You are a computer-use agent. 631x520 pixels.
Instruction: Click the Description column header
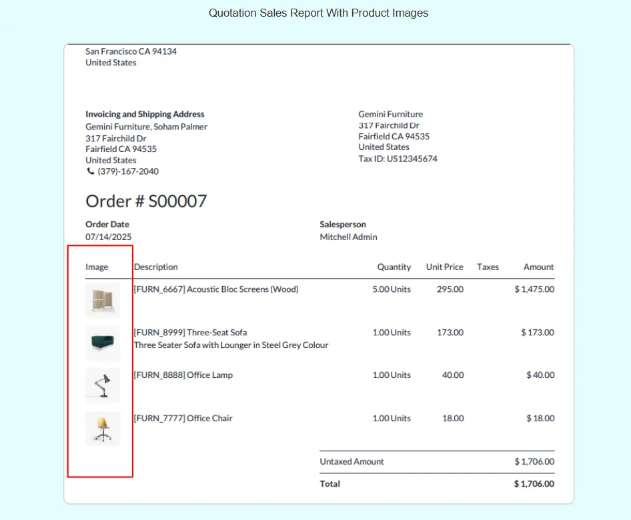pyautogui.click(x=156, y=267)
